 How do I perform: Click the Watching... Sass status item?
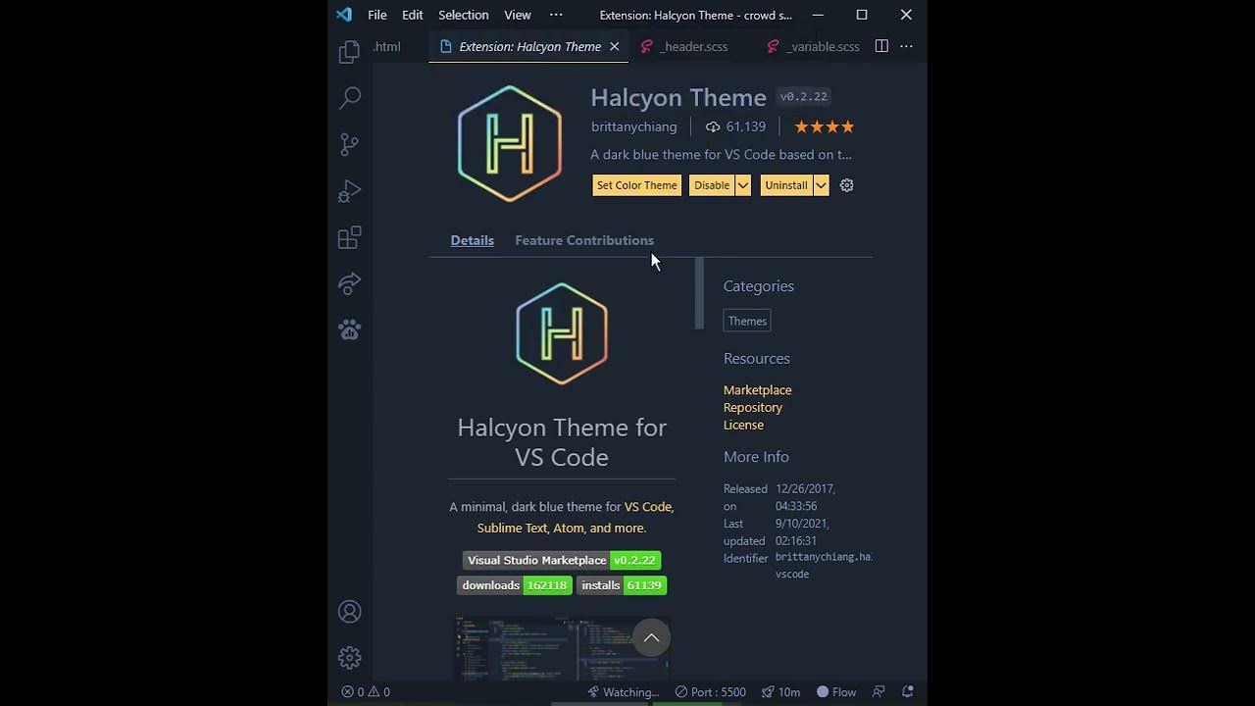coord(623,691)
